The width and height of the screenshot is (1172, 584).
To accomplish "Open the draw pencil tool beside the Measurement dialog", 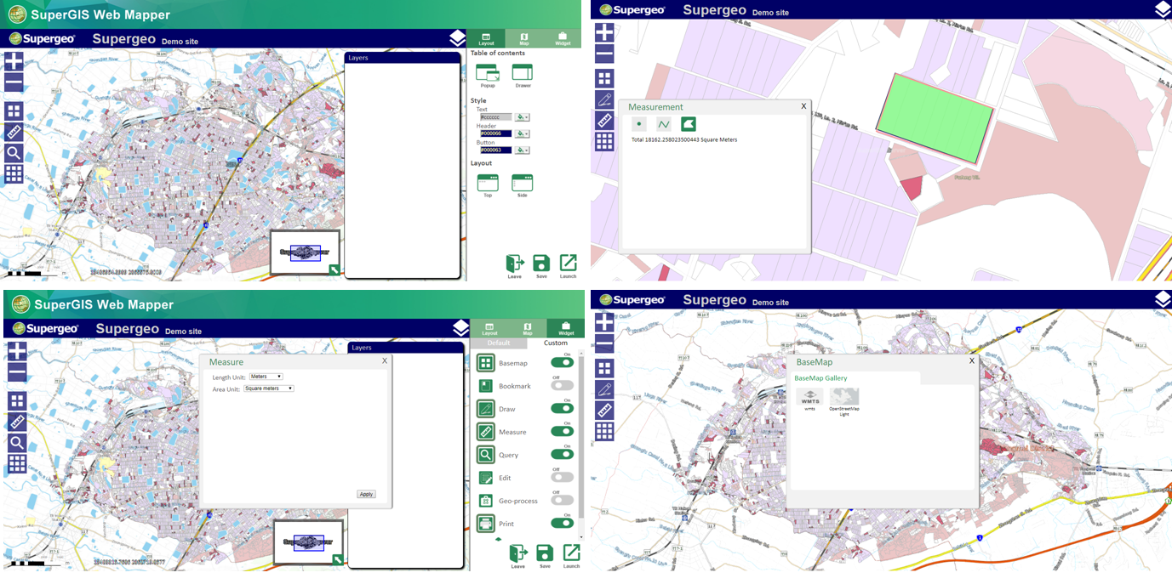I will tap(604, 99).
